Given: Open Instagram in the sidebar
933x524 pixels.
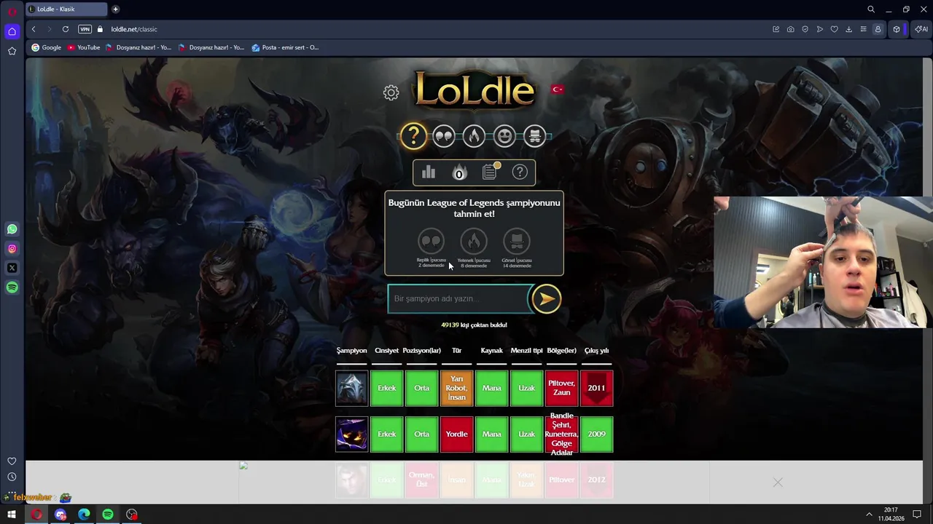Looking at the screenshot, I should pyautogui.click(x=12, y=249).
